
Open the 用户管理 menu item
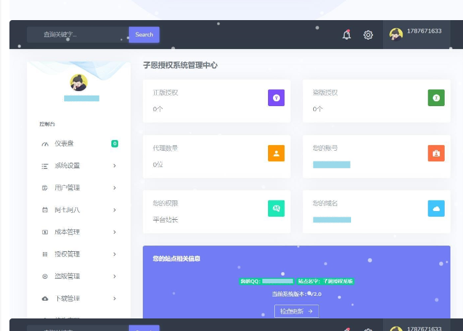79,188
